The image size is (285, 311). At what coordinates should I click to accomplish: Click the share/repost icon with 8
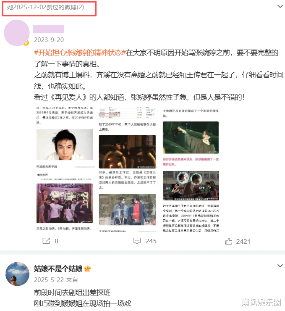46,241
